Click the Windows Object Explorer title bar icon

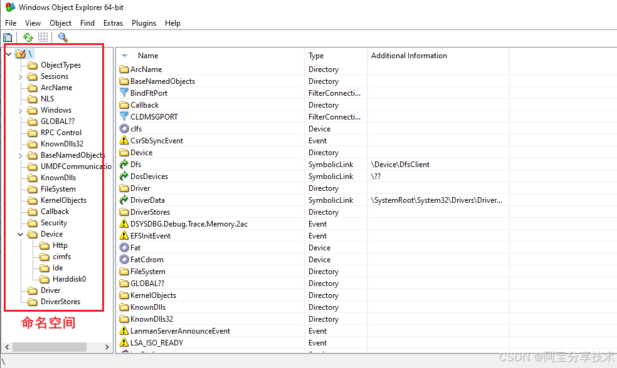coord(10,7)
